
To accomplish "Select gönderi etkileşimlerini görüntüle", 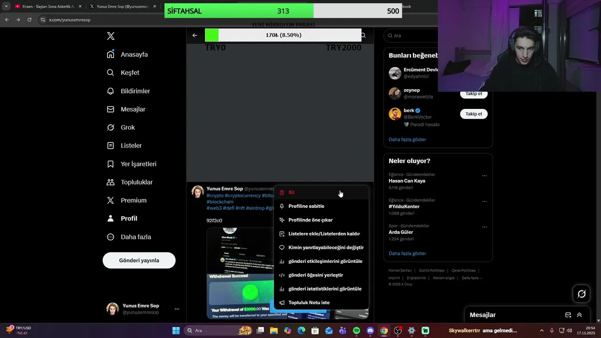I will click(321, 261).
